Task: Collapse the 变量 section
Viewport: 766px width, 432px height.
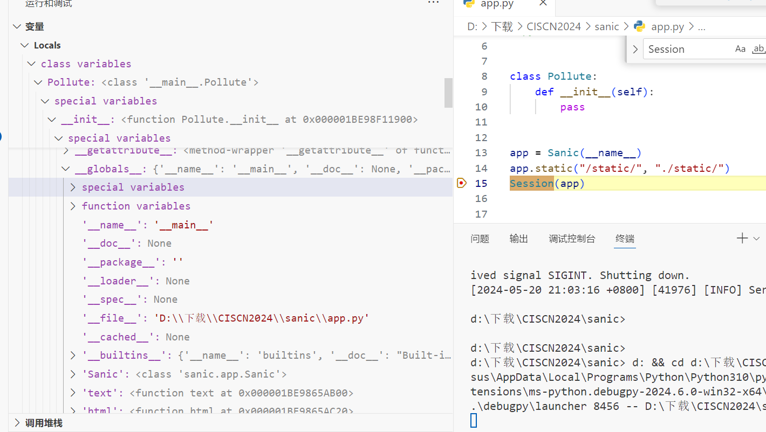Action: 17,26
